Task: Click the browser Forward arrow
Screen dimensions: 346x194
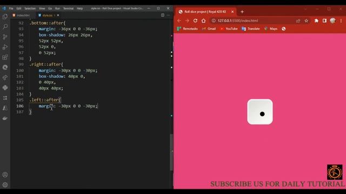Action: click(x=187, y=20)
